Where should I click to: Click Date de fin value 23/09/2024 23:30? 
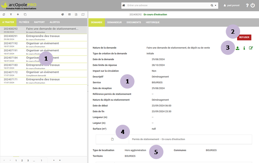click(162, 111)
